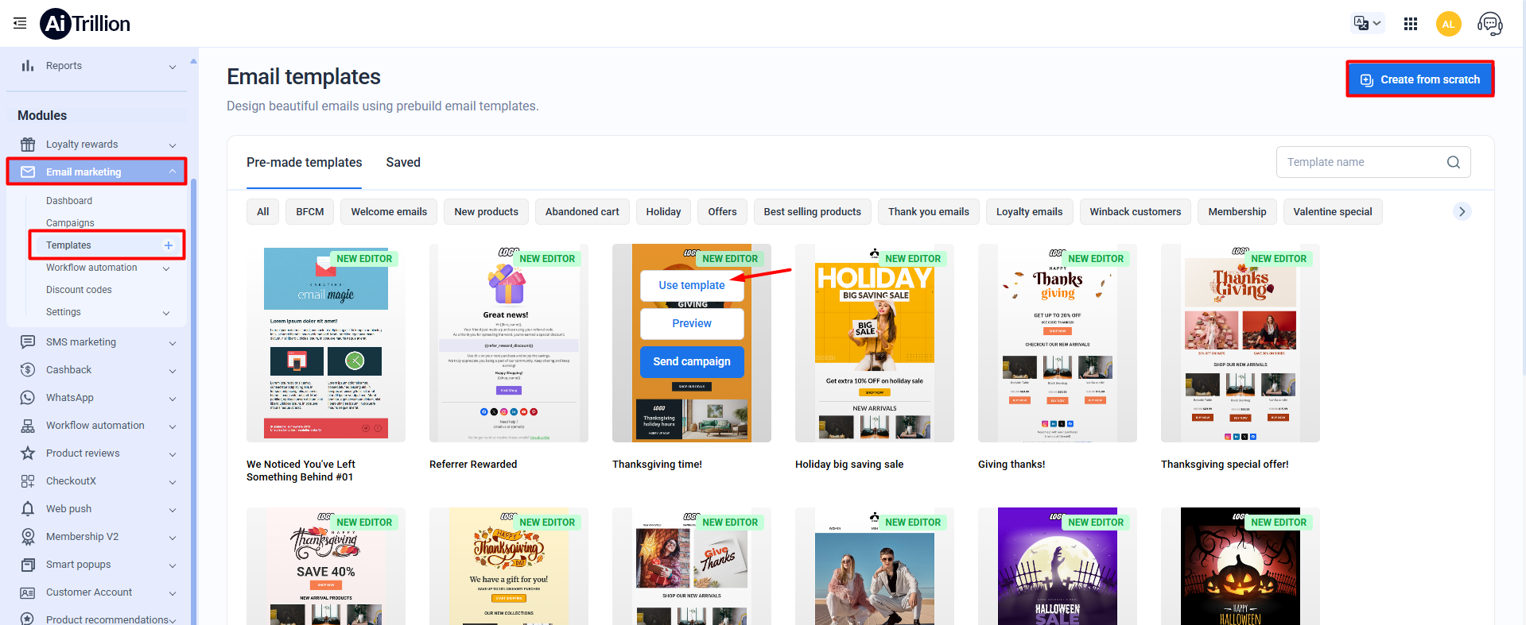Screen dimensions: 1526x625
Task: Open Holiday big saving sale thumbnail
Action: pyautogui.click(x=874, y=343)
